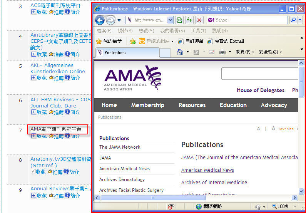Open the 我的最愛(A) menu

[172, 31]
